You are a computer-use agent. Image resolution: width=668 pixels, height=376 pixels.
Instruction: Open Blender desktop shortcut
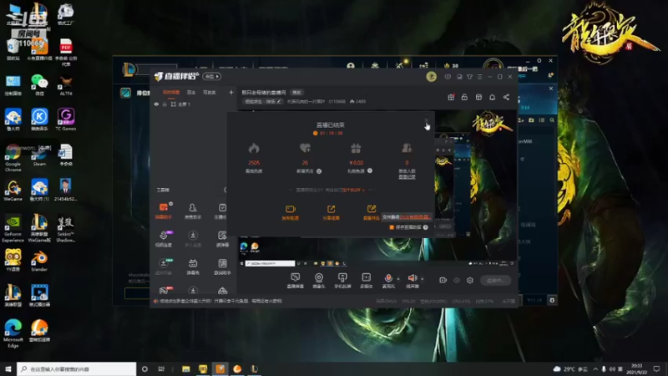[x=39, y=261]
